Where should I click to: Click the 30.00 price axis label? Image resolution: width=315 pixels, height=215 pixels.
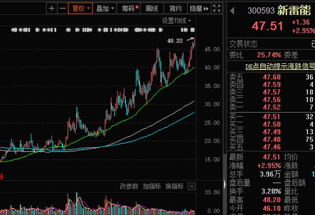click(212, 104)
